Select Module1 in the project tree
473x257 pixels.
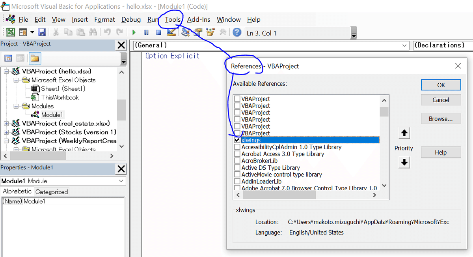point(52,115)
